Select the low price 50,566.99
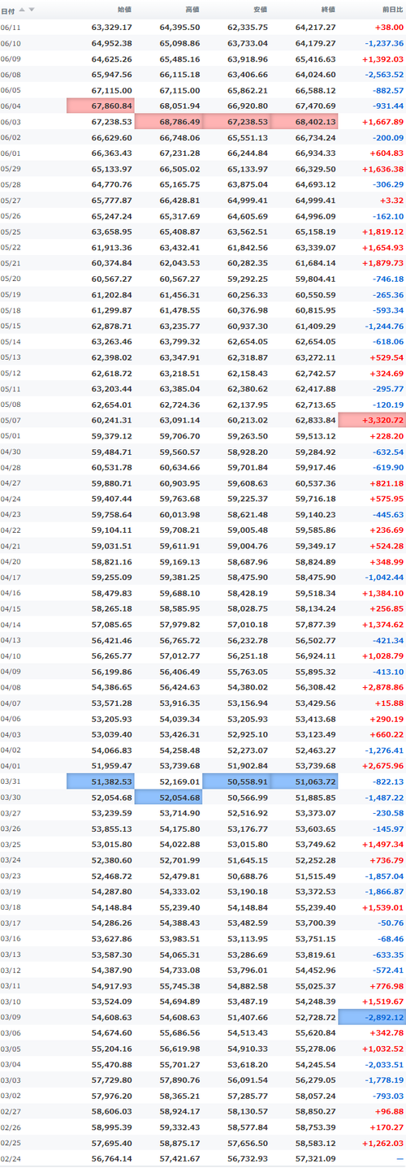The width and height of the screenshot is (406, 1168). [x=248, y=796]
